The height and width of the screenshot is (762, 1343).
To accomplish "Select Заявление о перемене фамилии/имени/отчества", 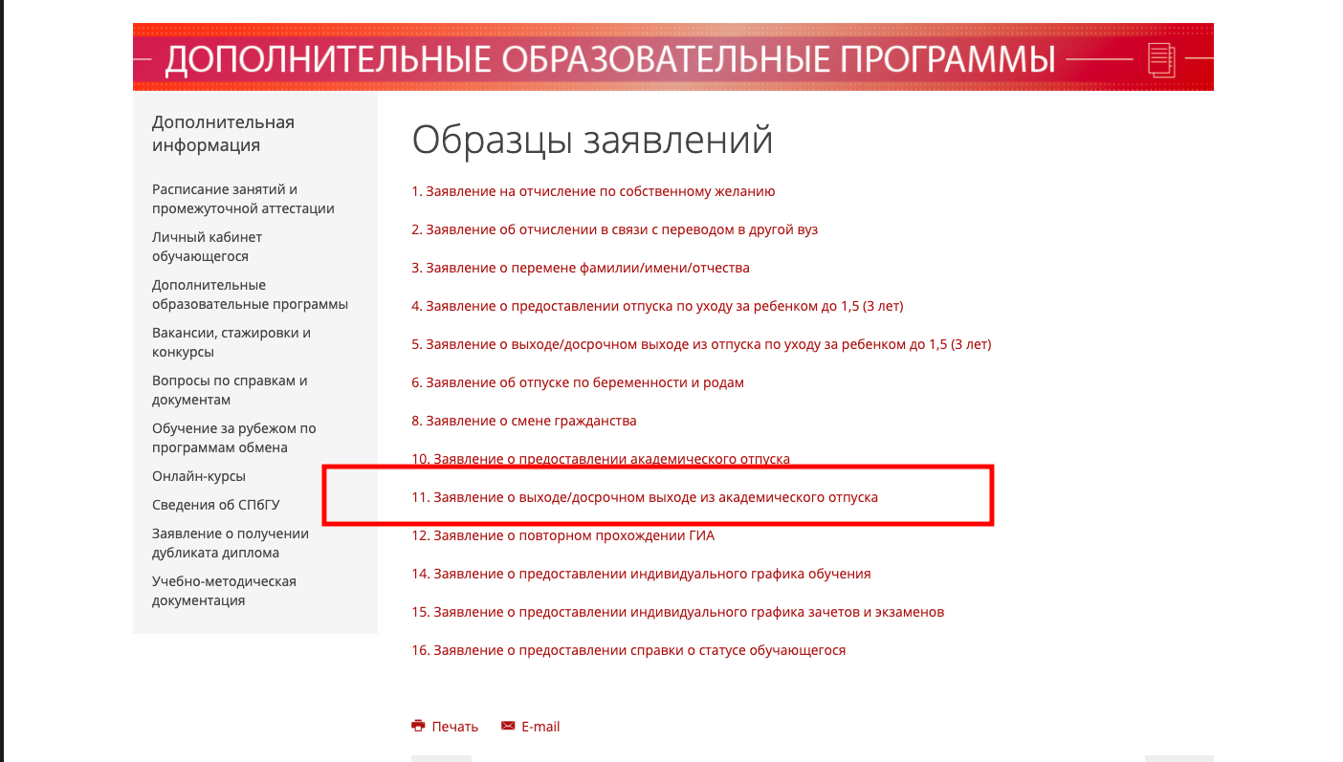I will click(581, 268).
